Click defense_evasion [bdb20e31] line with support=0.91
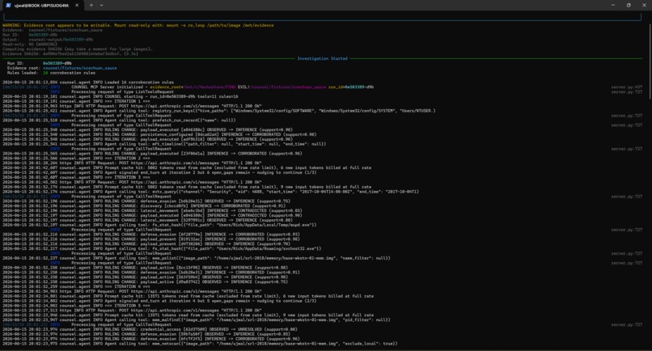Viewport: 652px width, 351px height. pyautogui.click(x=151, y=273)
